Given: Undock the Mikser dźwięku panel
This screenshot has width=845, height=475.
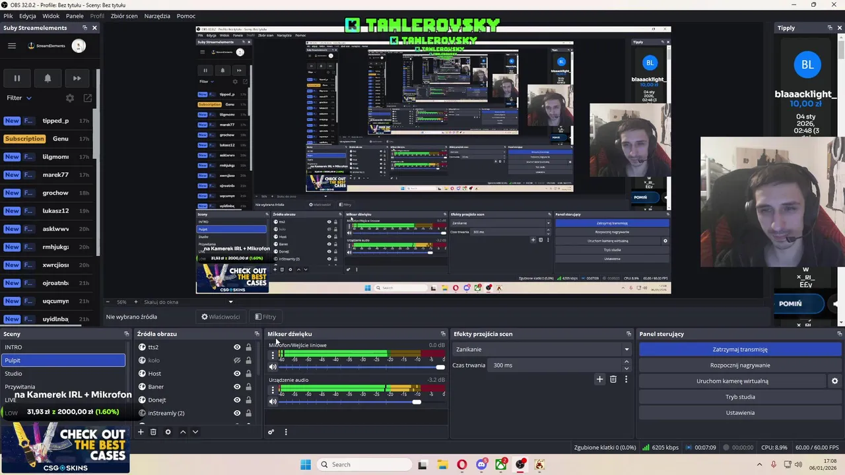Looking at the screenshot, I should (443, 334).
